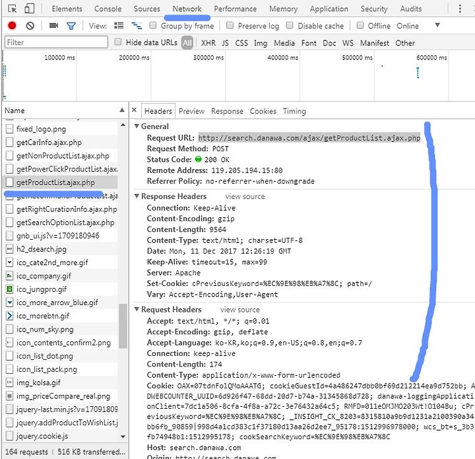
Task: Select gnb_ui.js request row
Action: point(60,236)
